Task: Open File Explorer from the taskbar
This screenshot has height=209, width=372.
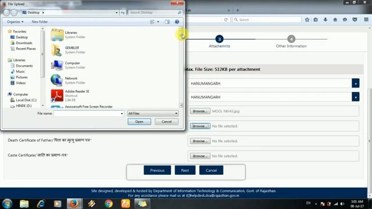Action: click(x=24, y=204)
